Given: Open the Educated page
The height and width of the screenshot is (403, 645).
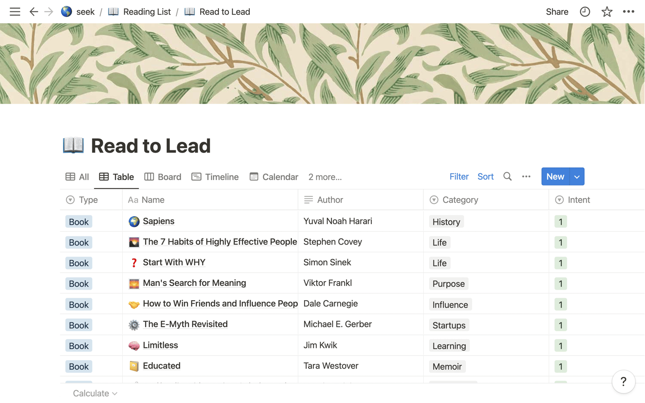Looking at the screenshot, I should click(x=162, y=366).
